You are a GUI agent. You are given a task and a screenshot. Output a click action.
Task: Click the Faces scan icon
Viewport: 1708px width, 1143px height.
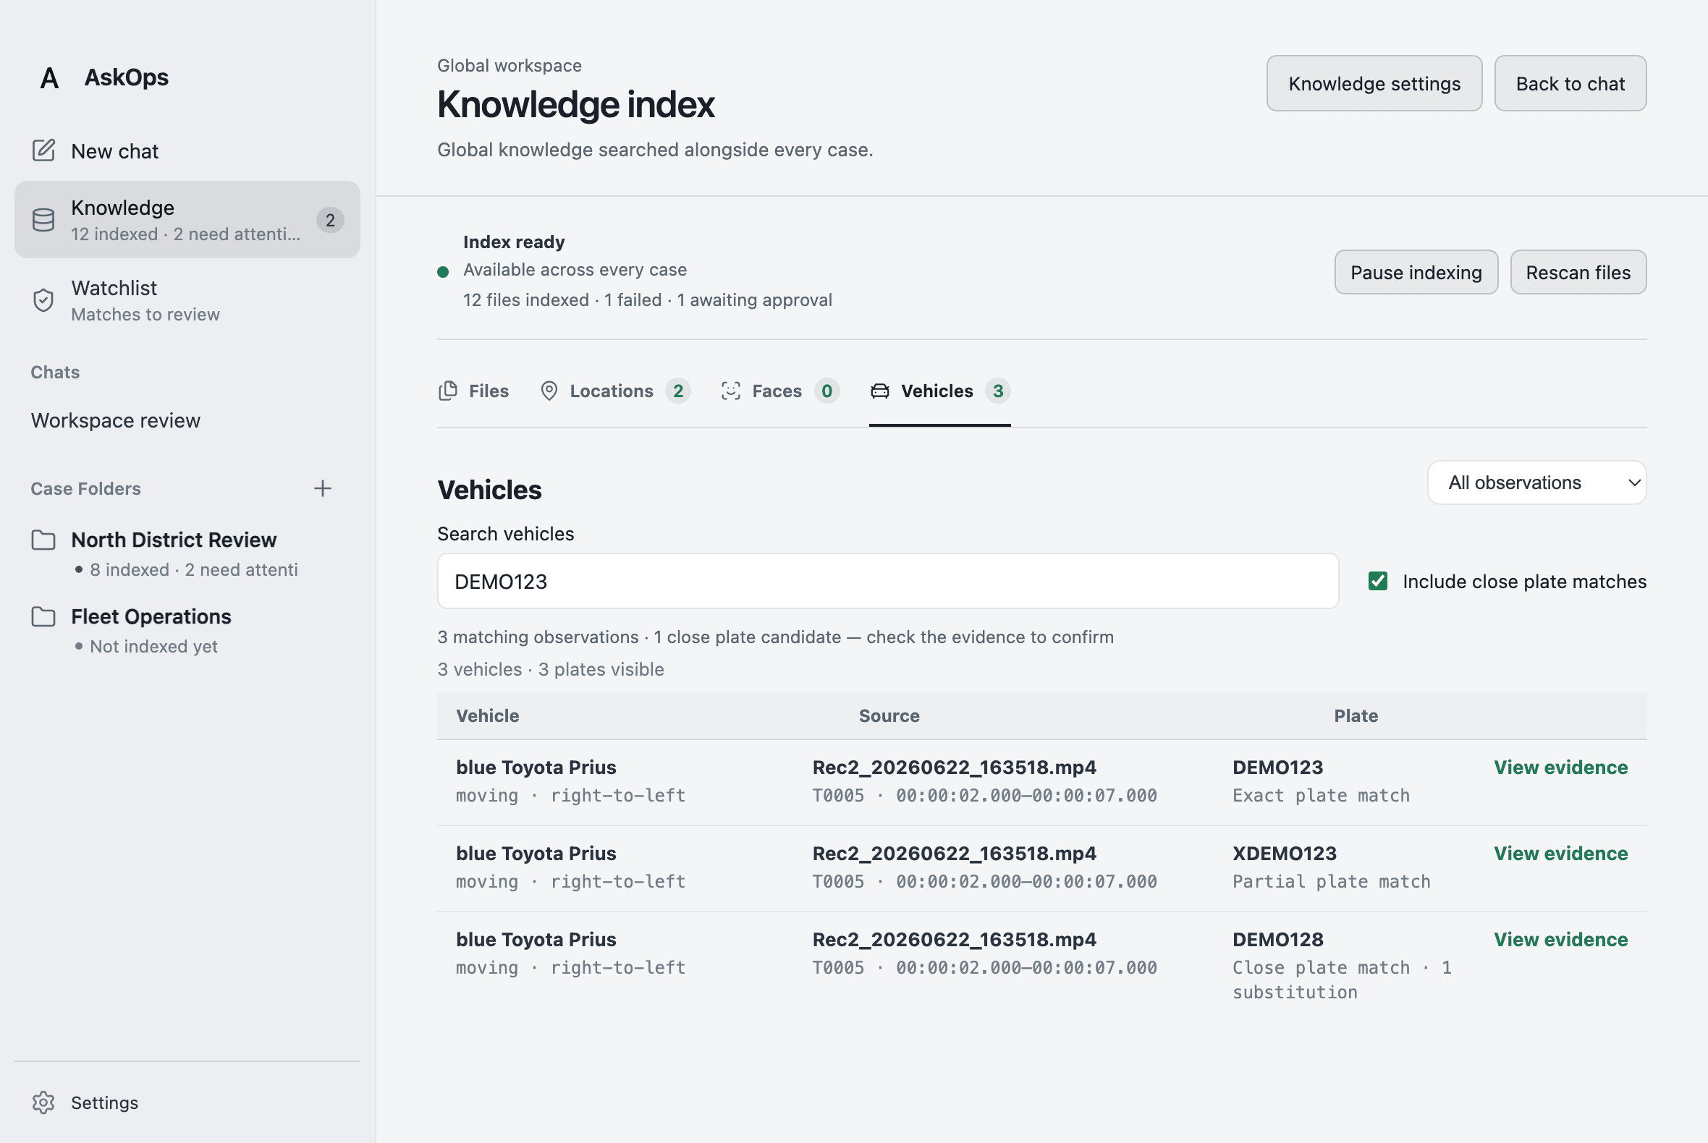tap(731, 391)
